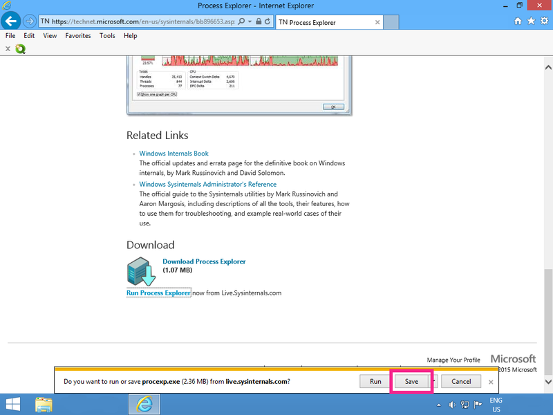
Task: Click the server download icon
Action: tap(141, 271)
